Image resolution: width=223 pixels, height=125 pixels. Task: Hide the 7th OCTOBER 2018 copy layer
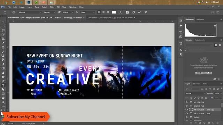pos(187,110)
